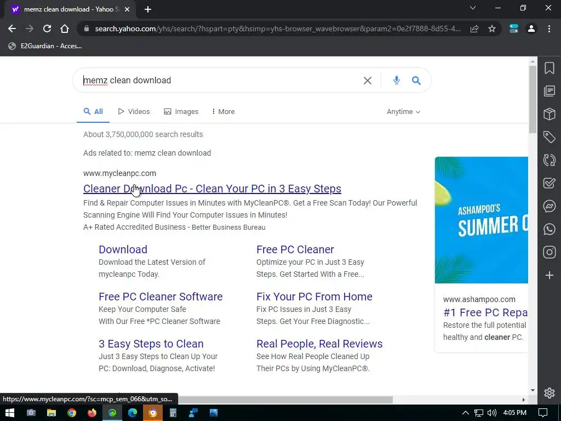Viewport: 561px width, 421px height.
Task: Click the www.ashampoo.com URL text
Action: tap(479, 299)
